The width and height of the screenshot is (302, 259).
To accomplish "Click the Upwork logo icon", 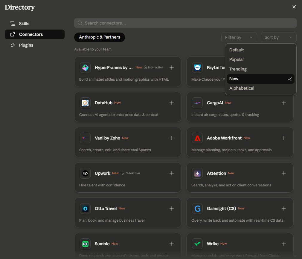I will coord(85,173).
